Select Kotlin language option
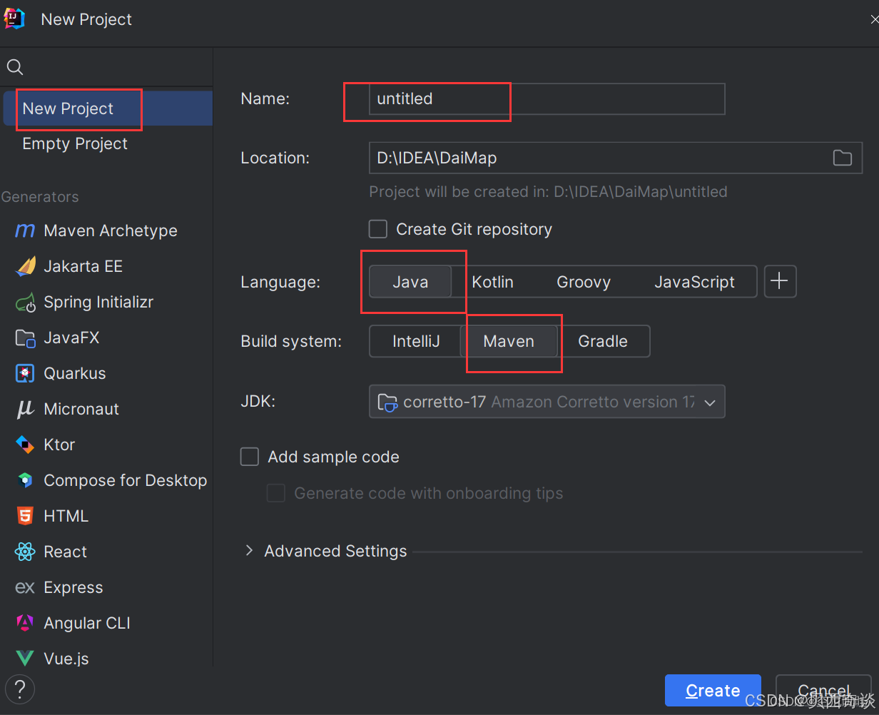The width and height of the screenshot is (879, 715). tap(492, 282)
